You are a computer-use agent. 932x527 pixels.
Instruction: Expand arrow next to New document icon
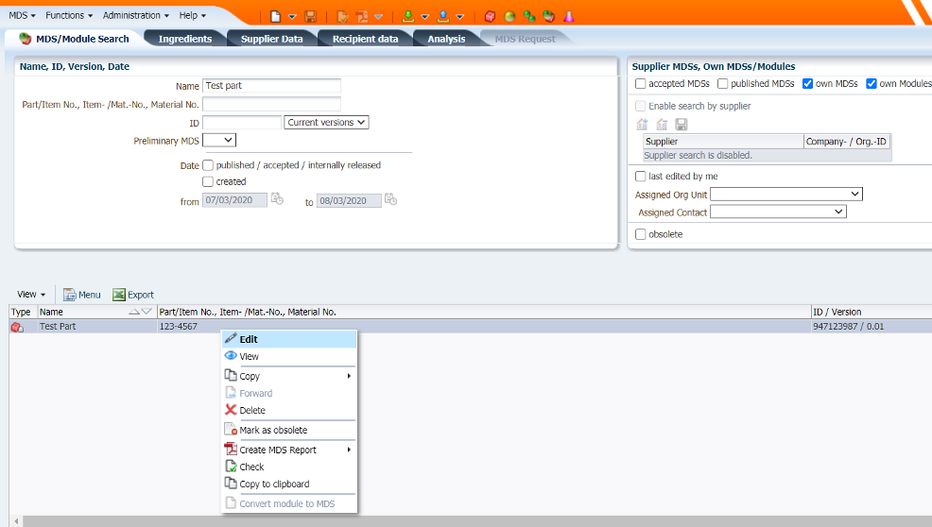pos(292,17)
